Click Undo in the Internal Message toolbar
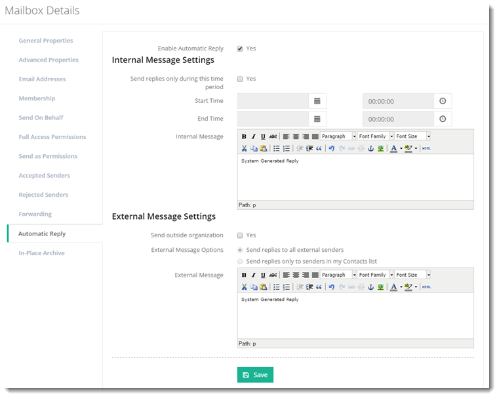The height and width of the screenshot is (398, 499). pyautogui.click(x=332, y=149)
